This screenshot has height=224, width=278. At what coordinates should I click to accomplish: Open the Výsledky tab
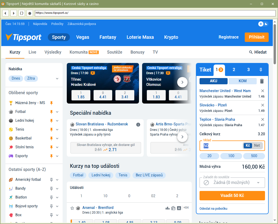[x=53, y=52]
